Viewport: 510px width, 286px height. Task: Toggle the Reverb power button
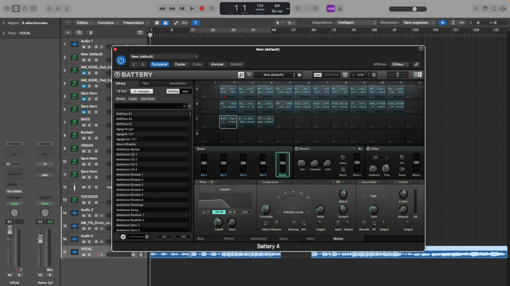tap(297, 149)
